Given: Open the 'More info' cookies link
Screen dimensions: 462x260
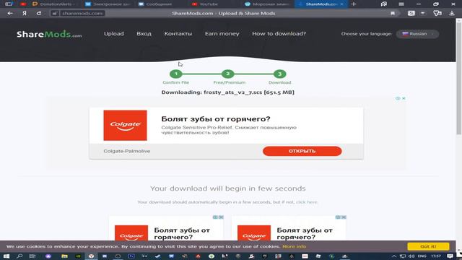Looking at the screenshot, I should point(294,246).
